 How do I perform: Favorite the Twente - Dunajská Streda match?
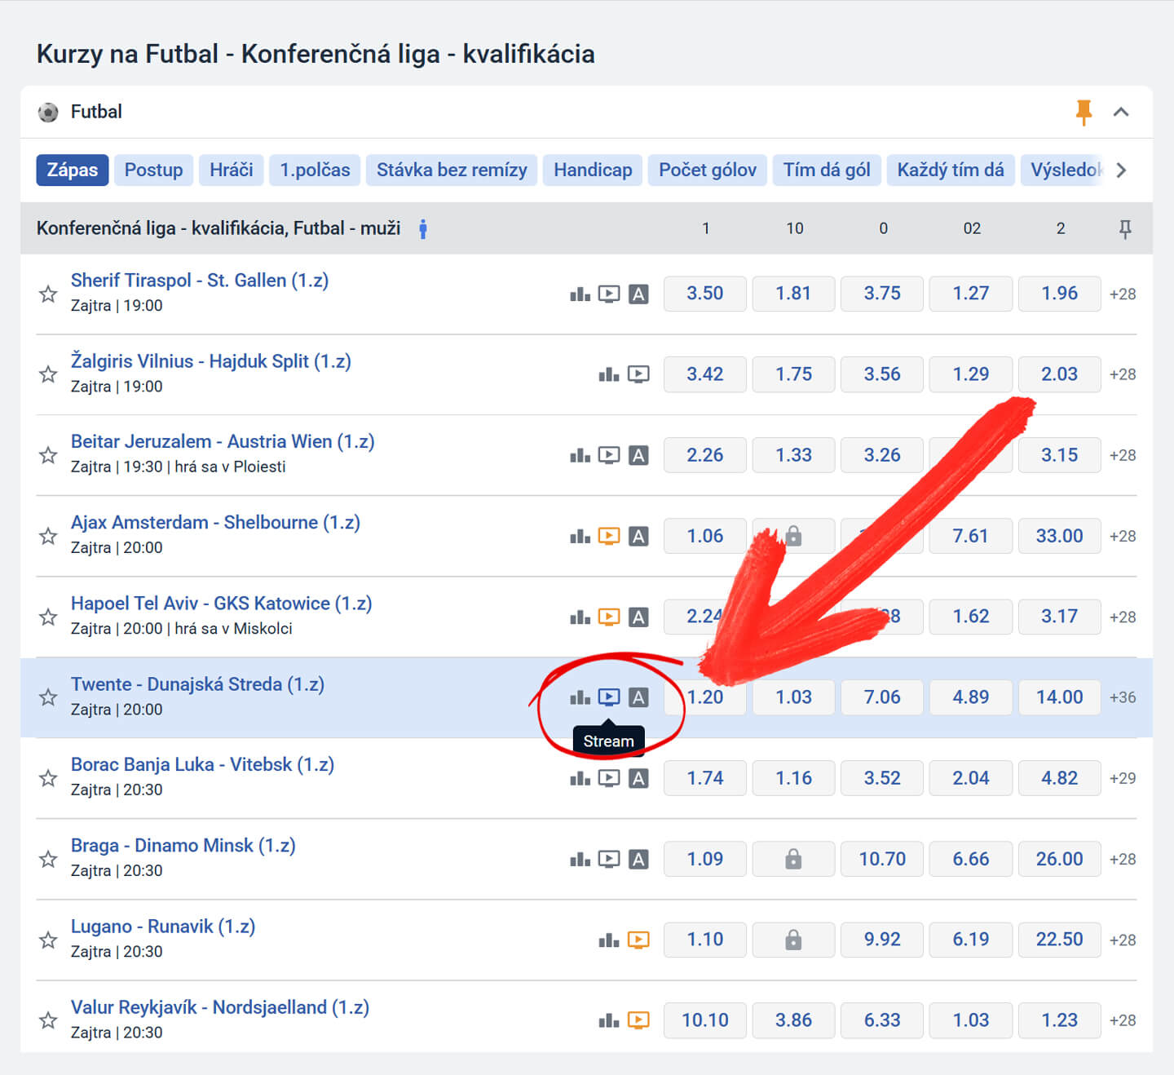tap(48, 697)
